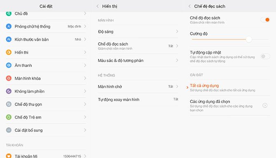Screen dimensions: 276x158
Task: Open chevron on Không làm phiền row
Action: (85, 91)
